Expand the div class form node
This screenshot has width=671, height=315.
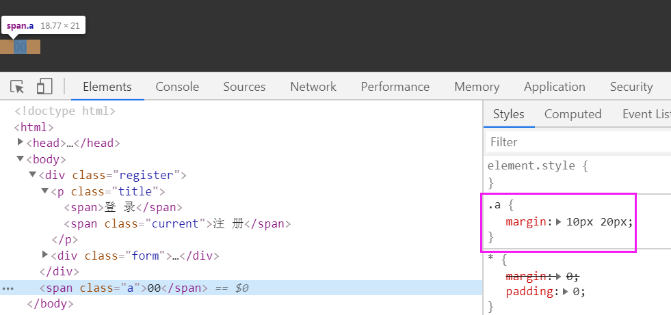coord(44,256)
